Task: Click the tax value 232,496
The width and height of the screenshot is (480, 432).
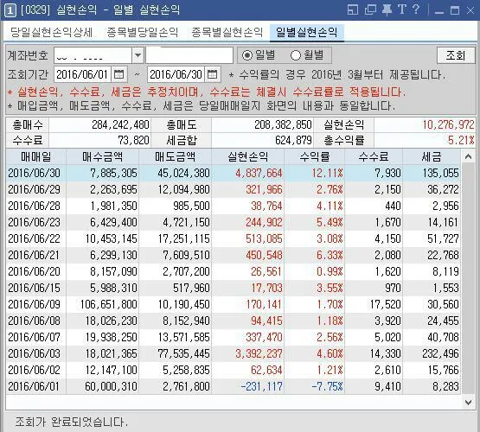Action: click(440, 353)
